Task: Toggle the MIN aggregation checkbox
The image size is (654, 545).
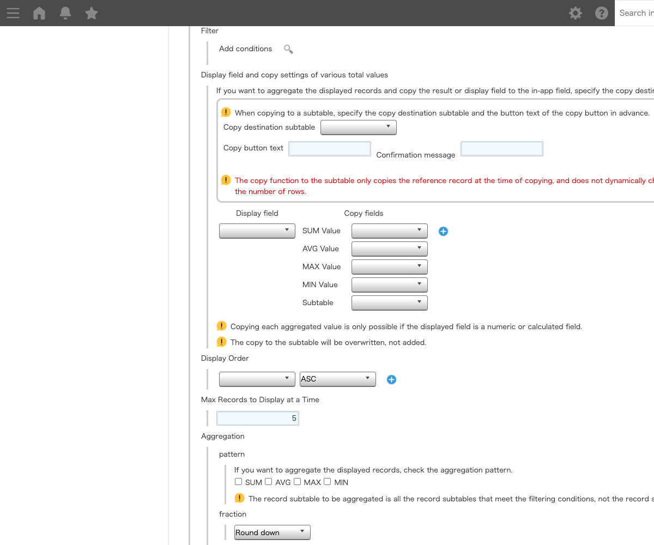Action: [x=328, y=482]
